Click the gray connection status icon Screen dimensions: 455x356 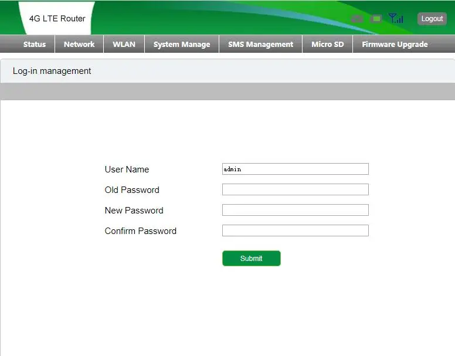357,19
